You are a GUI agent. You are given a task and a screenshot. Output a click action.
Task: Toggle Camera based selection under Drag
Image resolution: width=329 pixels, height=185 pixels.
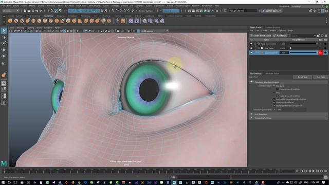[278, 96]
